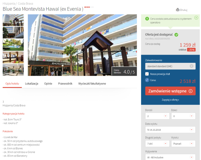The height and width of the screenshot is (160, 201).
Task: Click the 'kat. lokalna 3*' line
Action: click(10, 123)
